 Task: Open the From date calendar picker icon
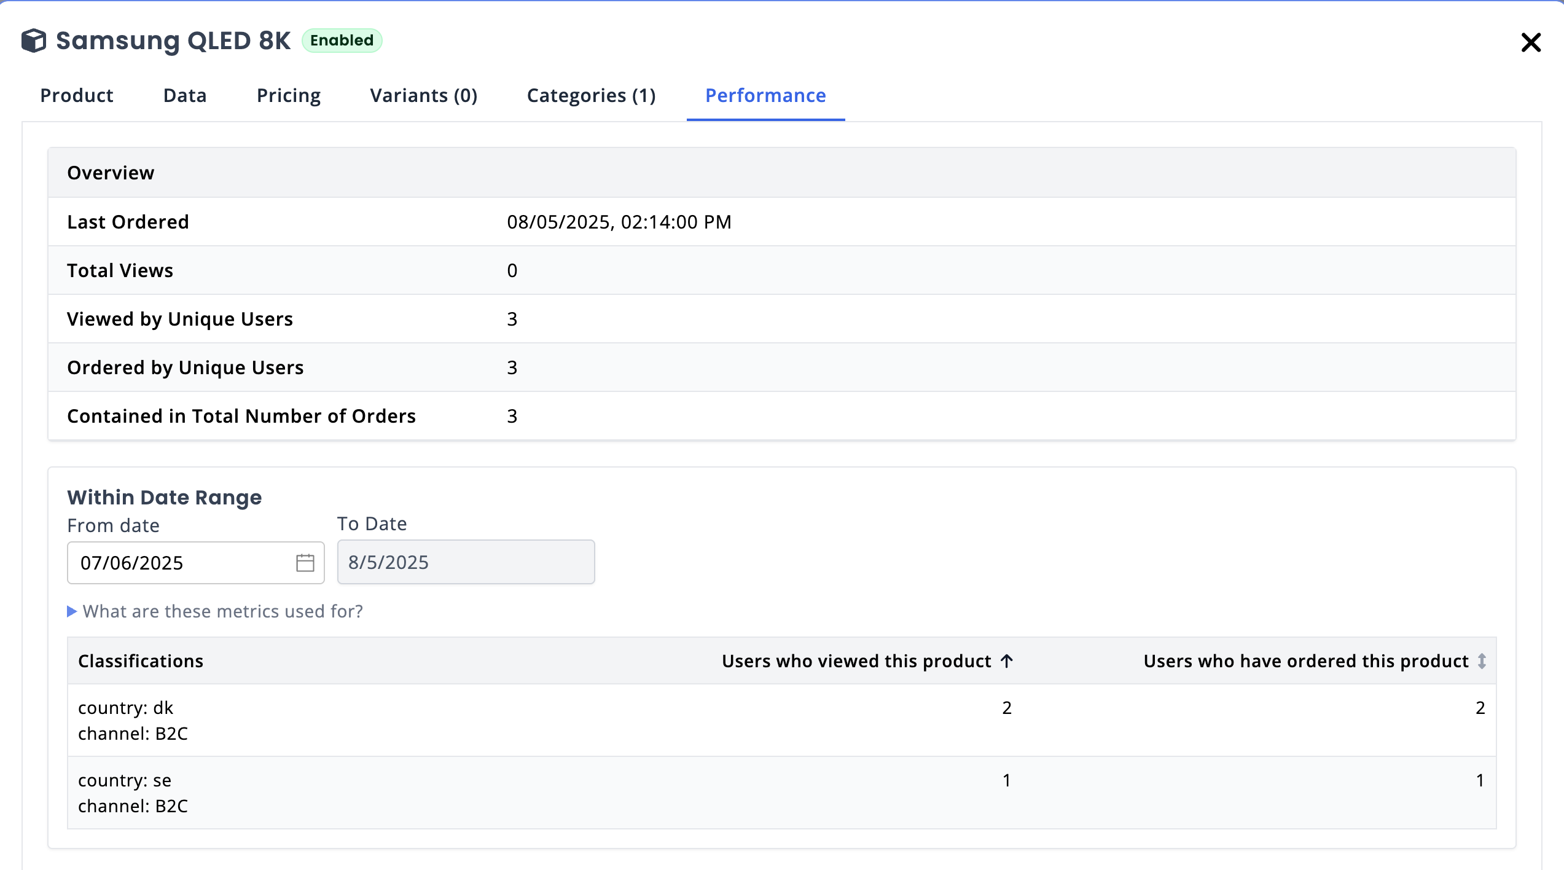(305, 562)
